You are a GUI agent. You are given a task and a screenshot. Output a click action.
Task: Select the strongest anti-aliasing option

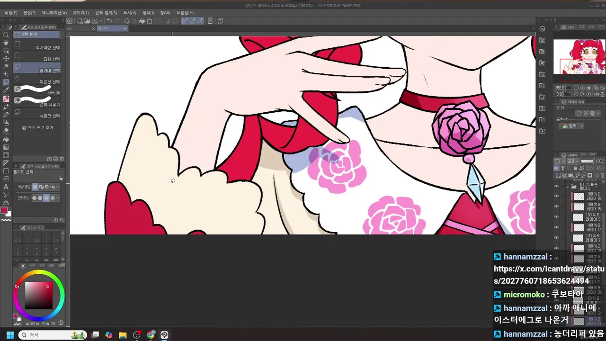pos(52,198)
